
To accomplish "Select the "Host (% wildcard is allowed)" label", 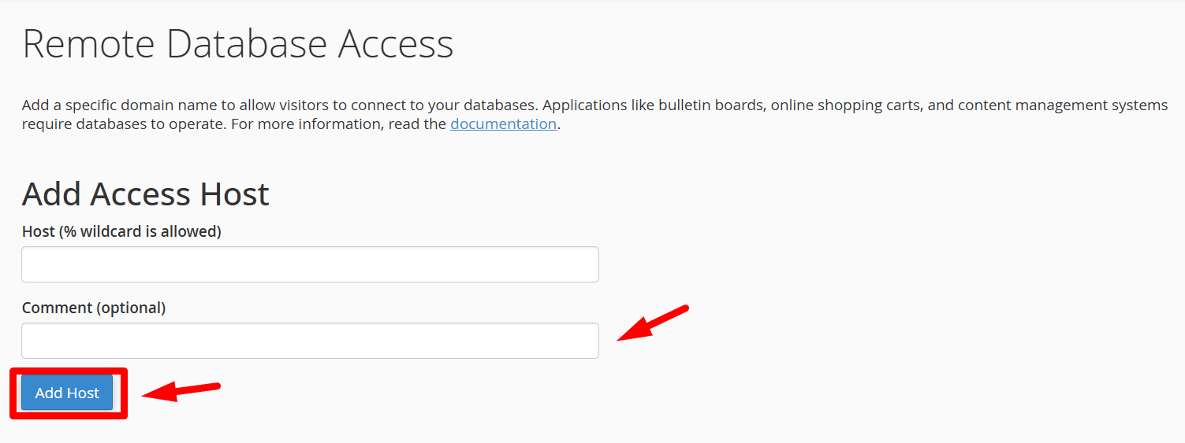I will tap(121, 231).
